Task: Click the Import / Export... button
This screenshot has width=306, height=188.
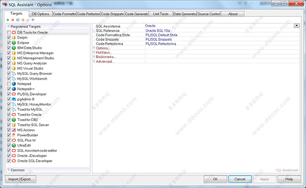Action: point(21,179)
